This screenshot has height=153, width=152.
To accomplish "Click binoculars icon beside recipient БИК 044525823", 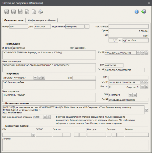I will click(131, 95).
